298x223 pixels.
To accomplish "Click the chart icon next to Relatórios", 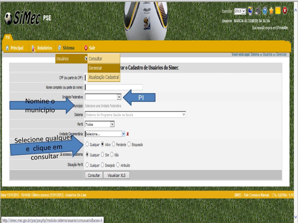I will 33,48.
